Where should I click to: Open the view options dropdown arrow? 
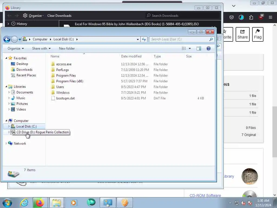click(190, 48)
